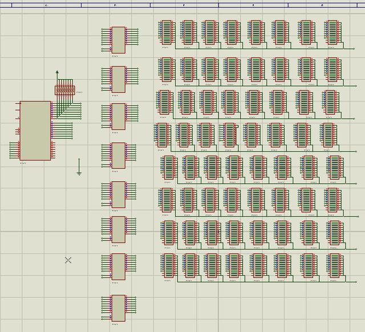Select the topmost IC in the driver column

pyautogui.click(x=119, y=39)
